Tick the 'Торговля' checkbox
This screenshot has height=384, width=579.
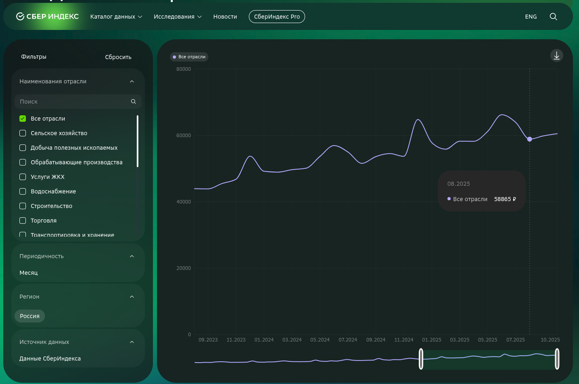coord(23,221)
